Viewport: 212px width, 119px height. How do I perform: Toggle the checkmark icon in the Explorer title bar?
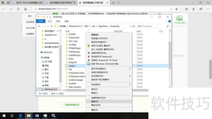tap(44, 17)
